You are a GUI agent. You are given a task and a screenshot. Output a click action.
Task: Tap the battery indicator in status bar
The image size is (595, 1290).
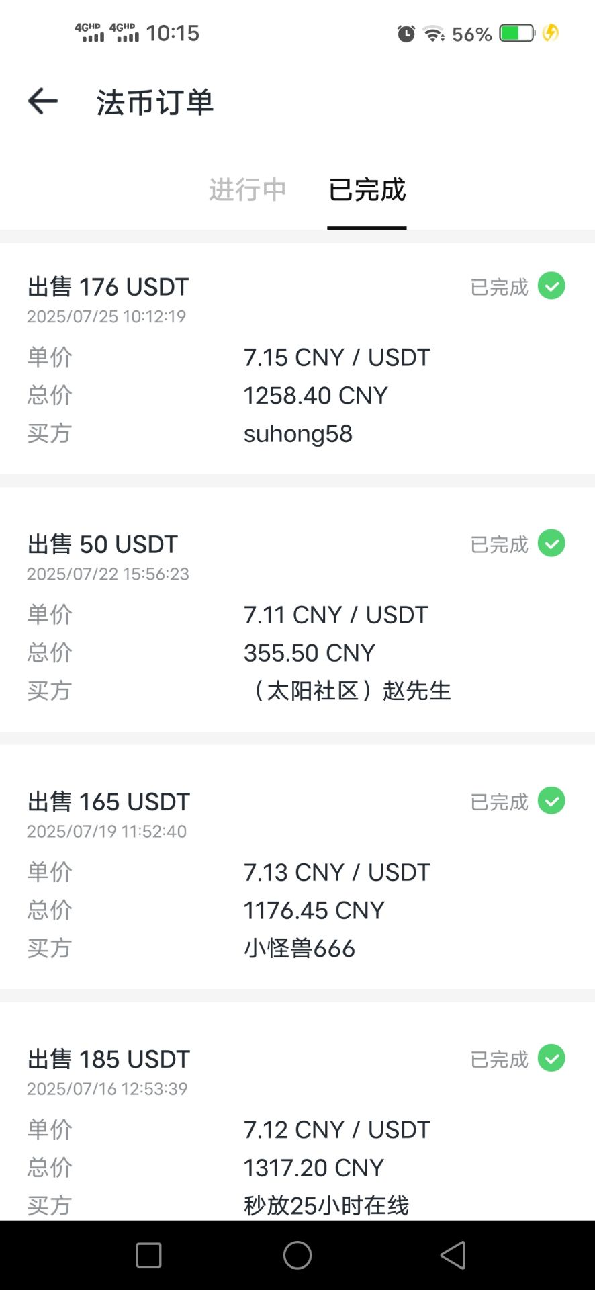click(x=517, y=33)
